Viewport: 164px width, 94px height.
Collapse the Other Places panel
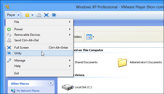(x=51, y=83)
